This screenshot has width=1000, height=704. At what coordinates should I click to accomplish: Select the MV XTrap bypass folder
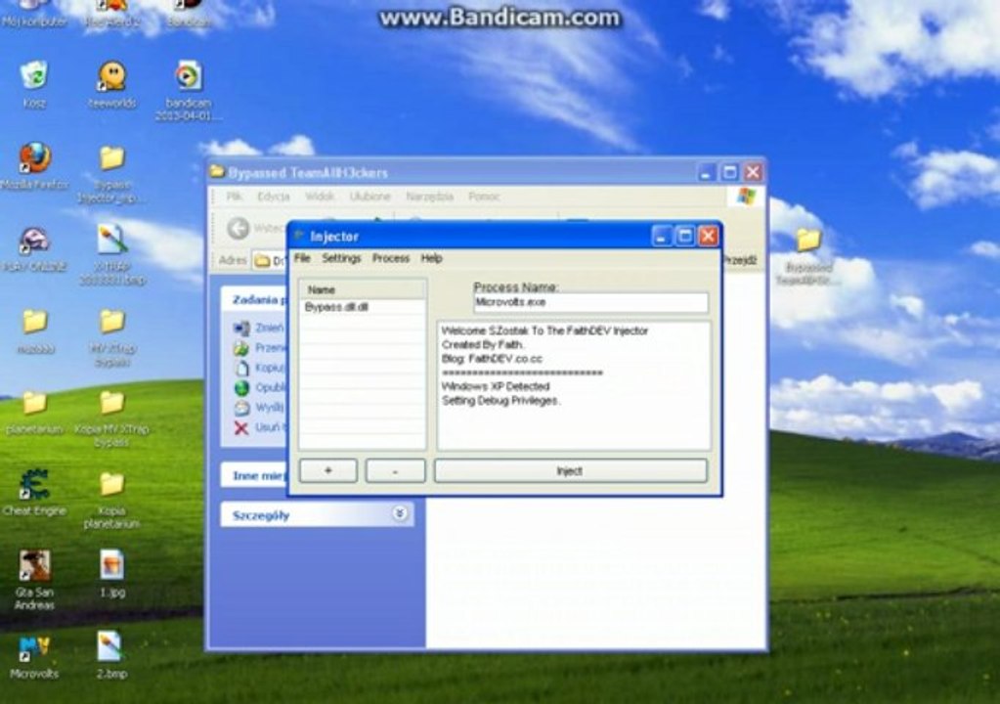click(x=111, y=322)
